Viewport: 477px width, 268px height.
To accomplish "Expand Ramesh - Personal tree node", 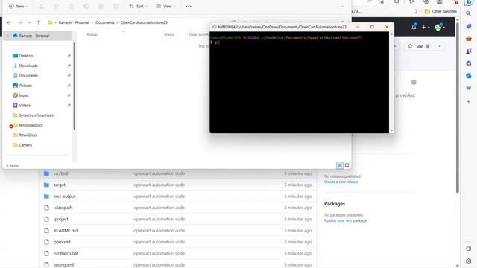I will coord(8,36).
